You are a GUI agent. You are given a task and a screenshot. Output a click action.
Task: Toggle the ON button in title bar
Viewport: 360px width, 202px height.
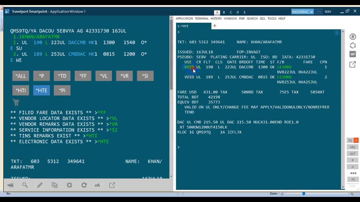click(318, 12)
